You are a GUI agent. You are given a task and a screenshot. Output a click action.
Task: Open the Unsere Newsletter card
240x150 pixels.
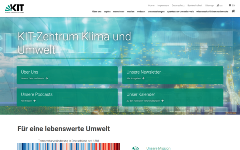[x=173, y=75]
